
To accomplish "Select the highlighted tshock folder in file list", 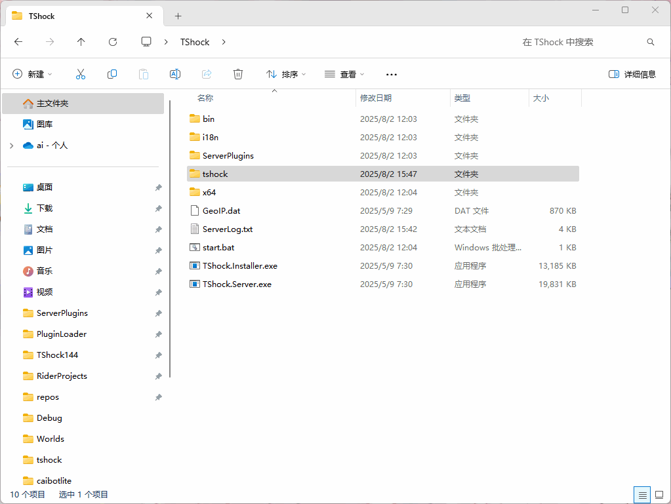I will coord(383,174).
